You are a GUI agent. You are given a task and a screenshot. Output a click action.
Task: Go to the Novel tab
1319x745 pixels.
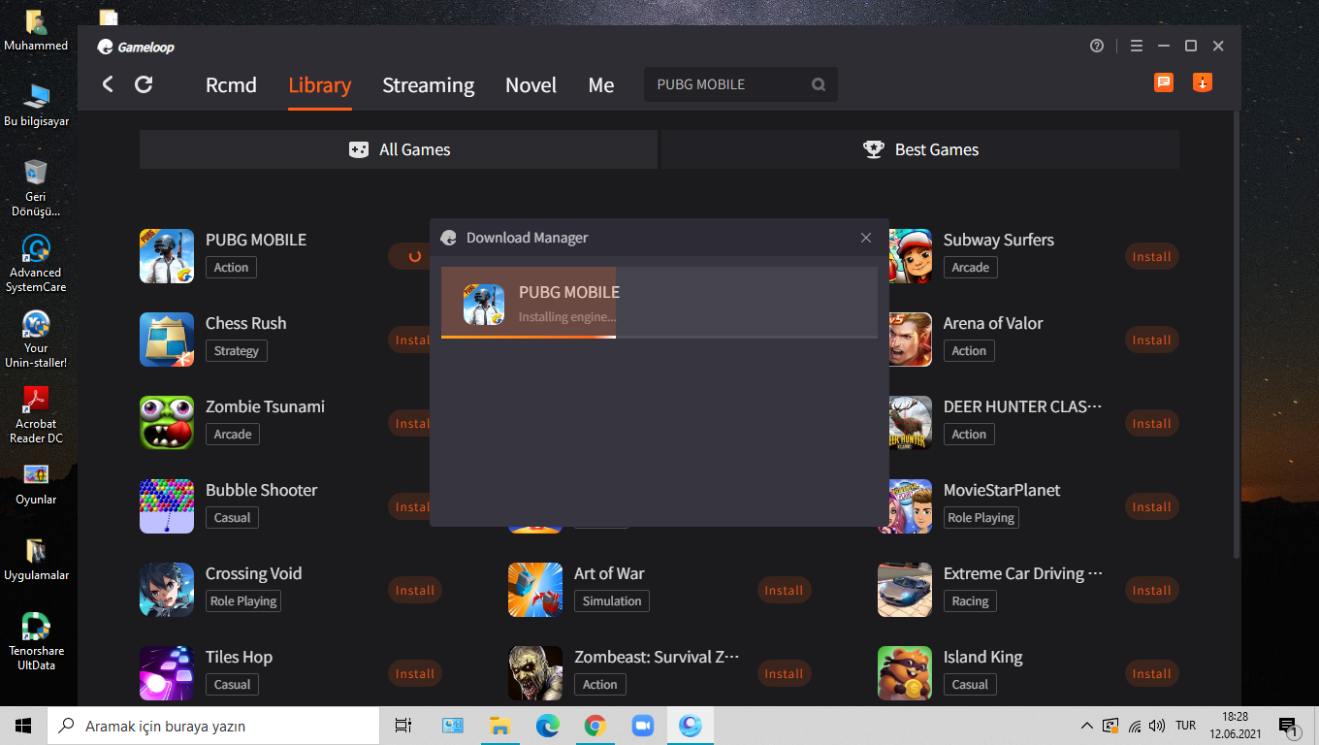point(531,85)
